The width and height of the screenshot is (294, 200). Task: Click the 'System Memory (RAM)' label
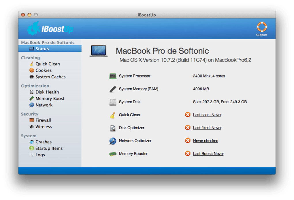click(x=138, y=89)
